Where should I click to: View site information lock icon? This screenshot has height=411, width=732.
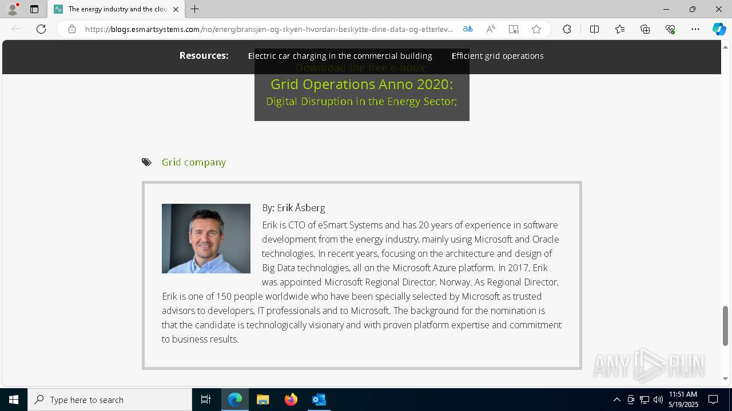click(72, 29)
